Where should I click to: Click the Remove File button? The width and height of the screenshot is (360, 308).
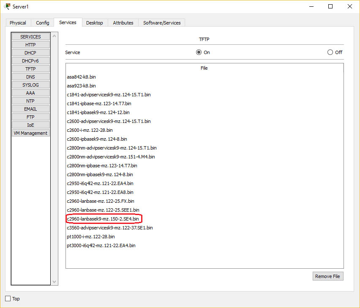point(327,276)
